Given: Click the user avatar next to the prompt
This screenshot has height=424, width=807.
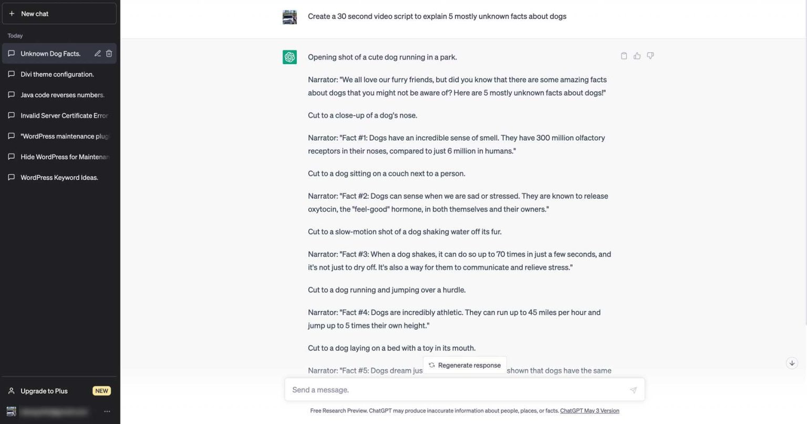Looking at the screenshot, I should tap(289, 16).
